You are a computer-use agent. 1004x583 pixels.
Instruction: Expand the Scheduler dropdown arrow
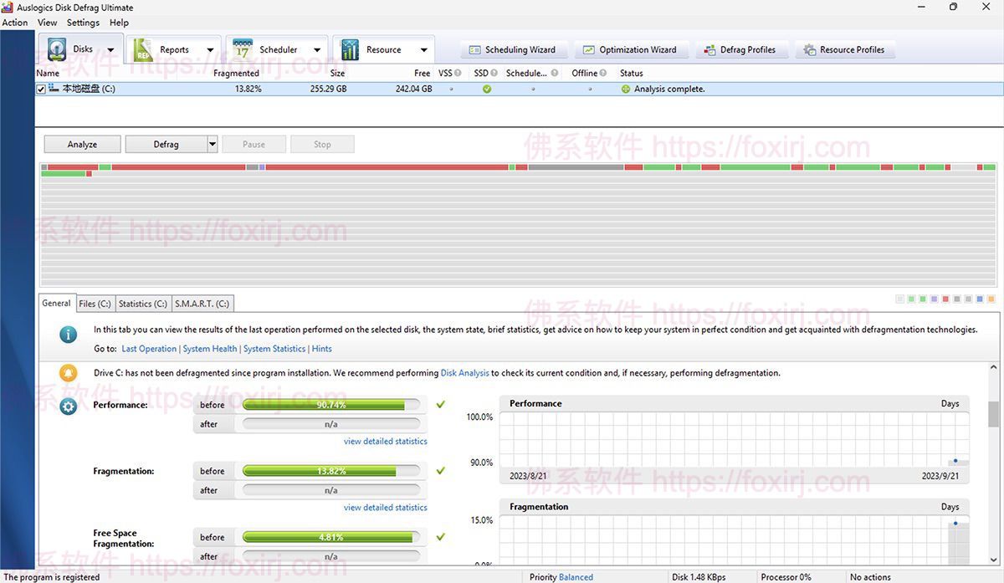pos(317,49)
